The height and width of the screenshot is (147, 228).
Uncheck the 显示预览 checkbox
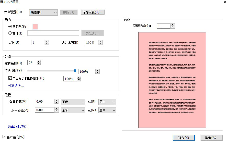coord(4,137)
